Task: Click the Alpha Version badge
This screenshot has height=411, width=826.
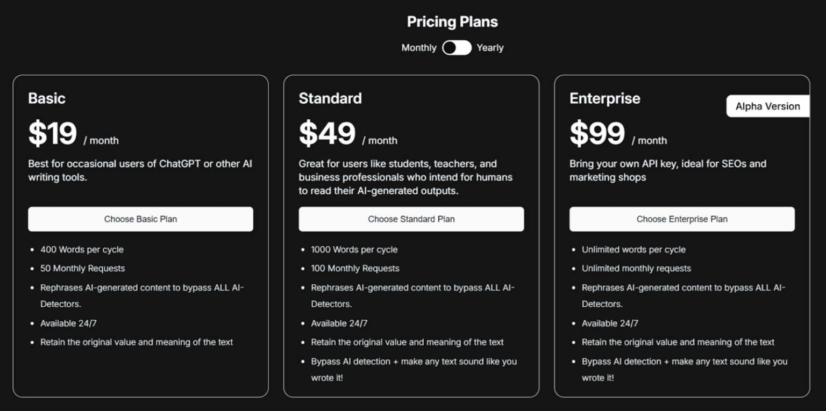Action: 767,106
